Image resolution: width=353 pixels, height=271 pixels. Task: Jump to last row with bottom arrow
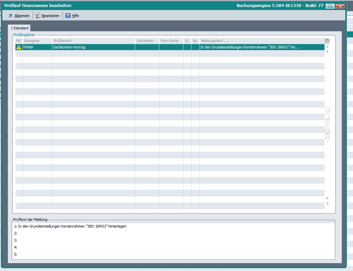click(x=327, y=204)
